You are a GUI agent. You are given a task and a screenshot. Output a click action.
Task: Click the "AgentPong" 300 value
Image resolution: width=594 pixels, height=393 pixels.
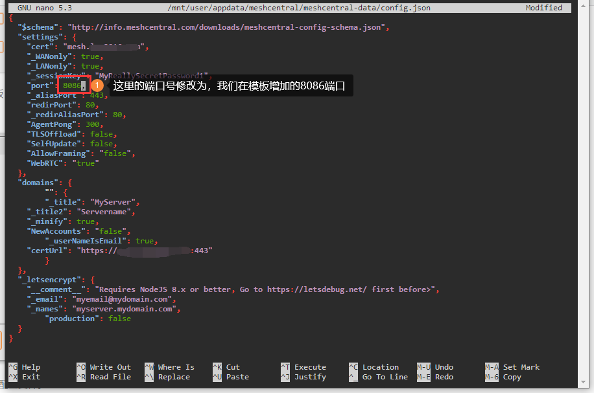coord(93,124)
